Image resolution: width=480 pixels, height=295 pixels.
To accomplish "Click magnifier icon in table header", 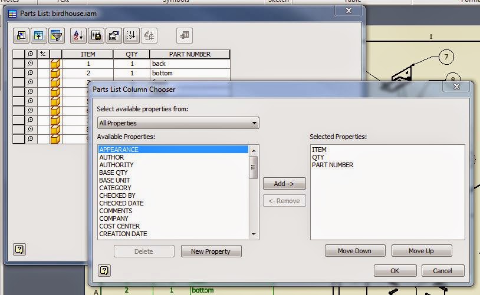I will click(30, 54).
